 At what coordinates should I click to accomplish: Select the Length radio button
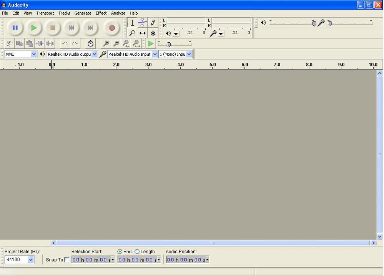(x=137, y=251)
